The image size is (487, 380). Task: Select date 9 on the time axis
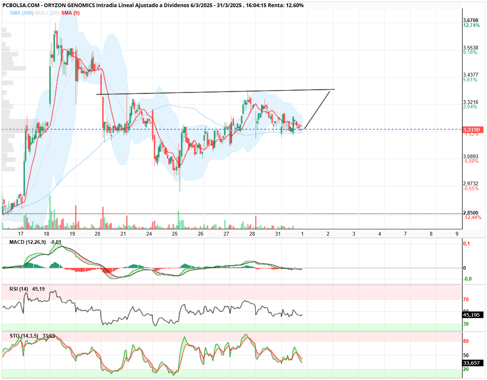coord(457,234)
